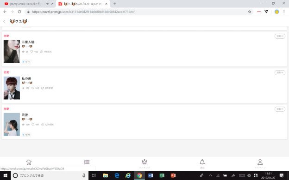Open Task View on the taskbar
The image size is (289, 180).
(94, 175)
